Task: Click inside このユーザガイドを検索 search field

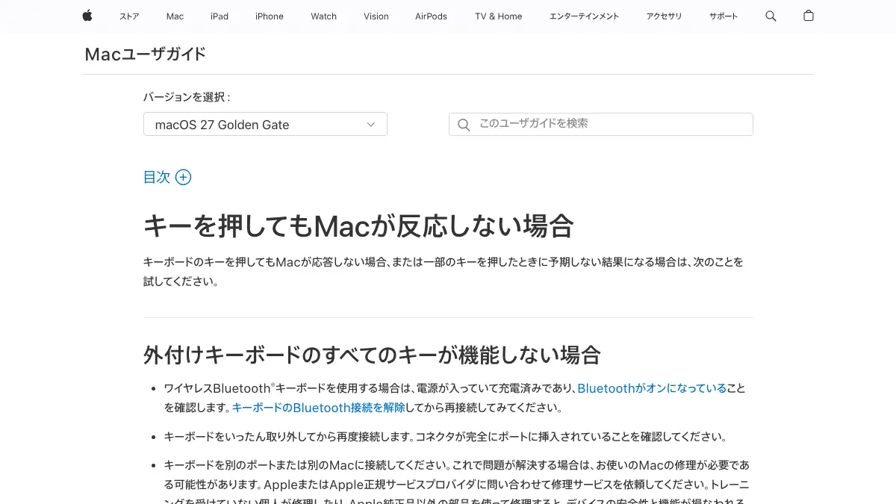Action: [601, 124]
